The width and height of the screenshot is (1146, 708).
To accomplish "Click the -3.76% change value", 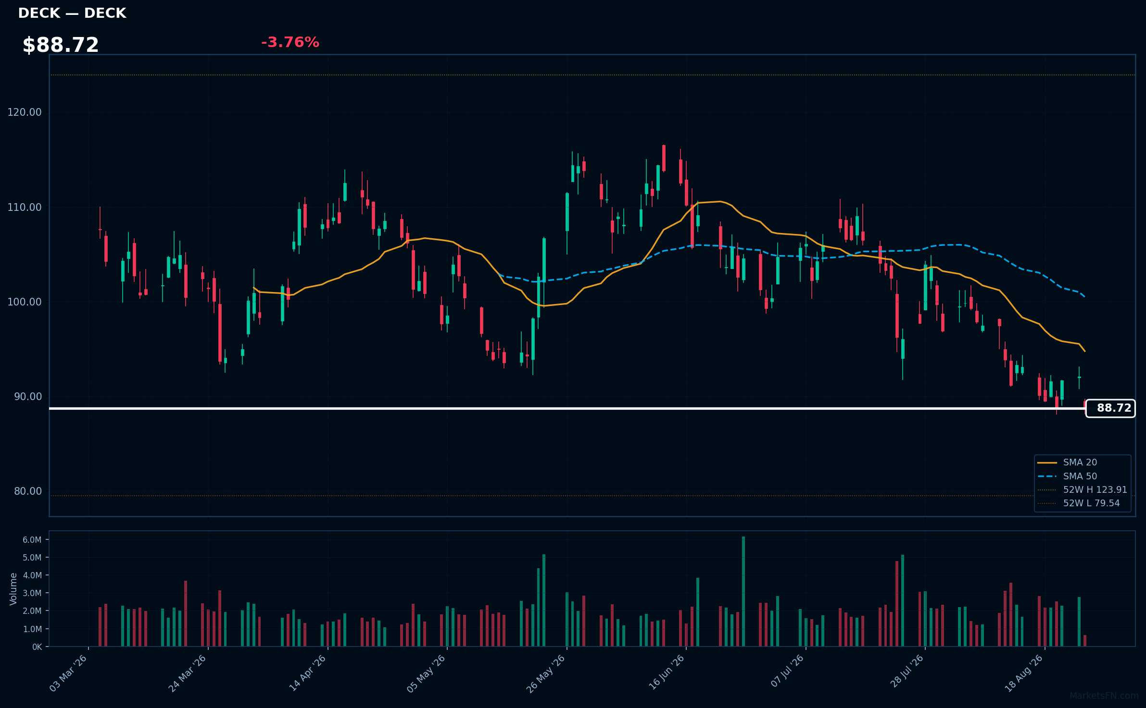I will tap(290, 42).
